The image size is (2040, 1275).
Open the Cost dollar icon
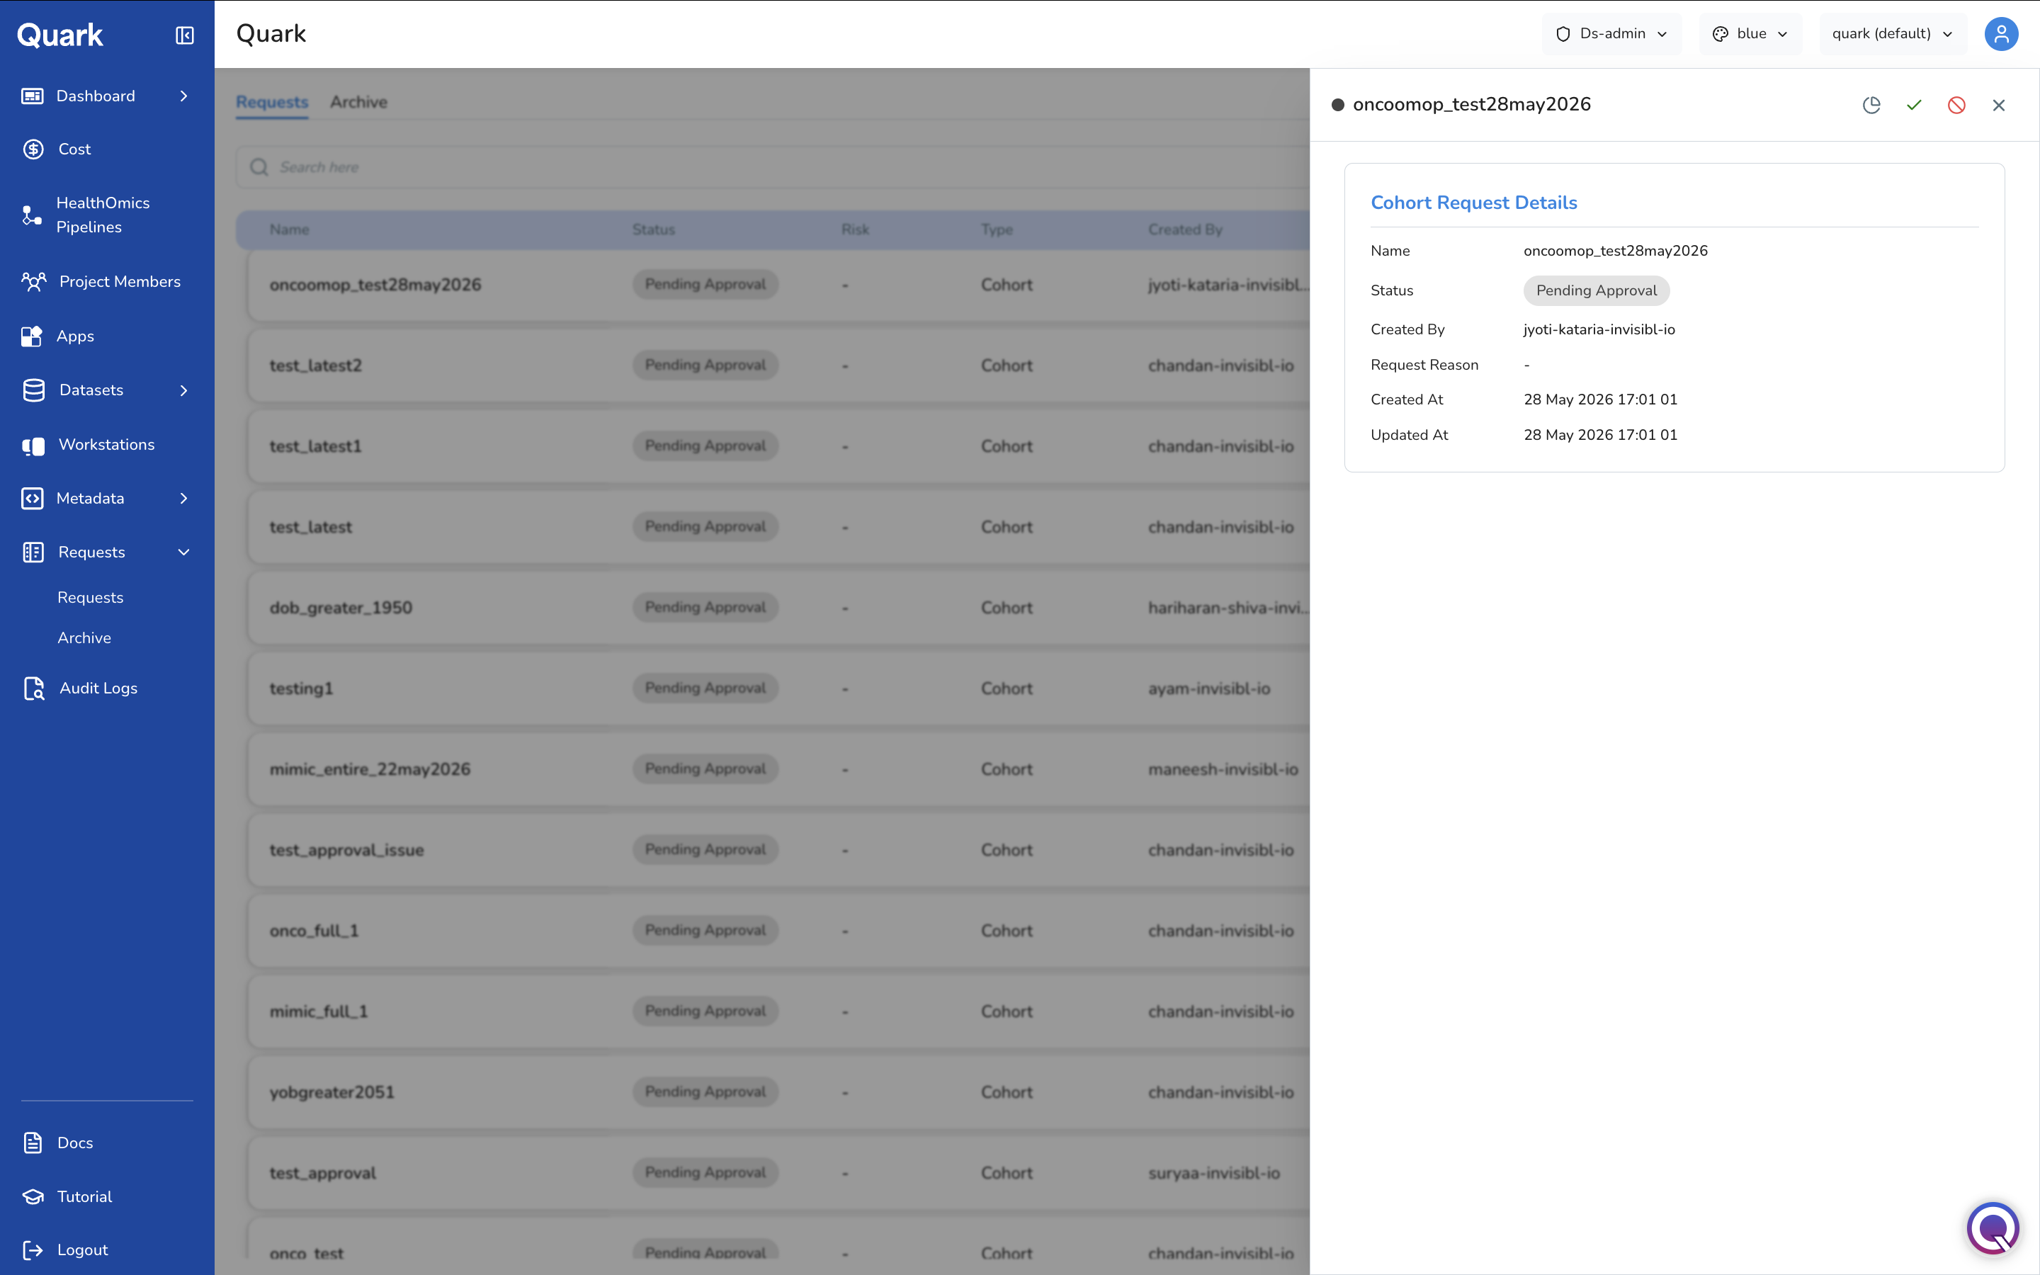tap(33, 149)
